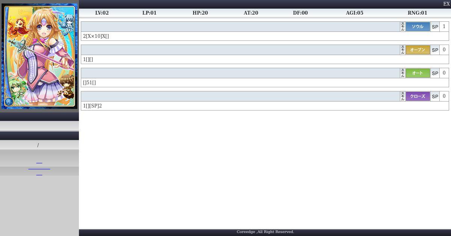This screenshot has height=236, width=451.
Task: Click the Coreedge All Right Reserved footer
Action: click(265, 232)
